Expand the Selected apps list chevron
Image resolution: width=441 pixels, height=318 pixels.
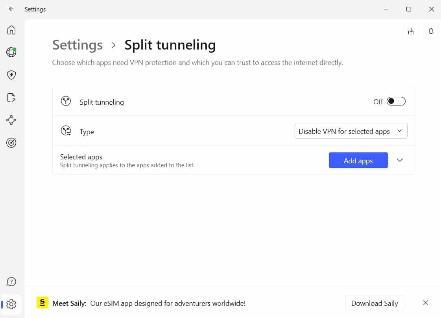[x=400, y=160]
